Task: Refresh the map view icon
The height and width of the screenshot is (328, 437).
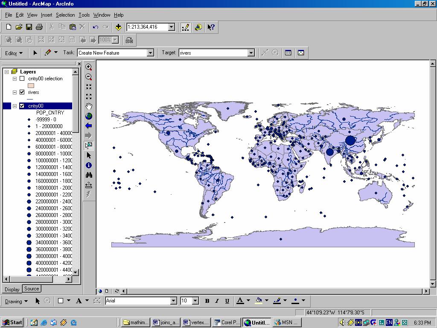Action: point(117,291)
